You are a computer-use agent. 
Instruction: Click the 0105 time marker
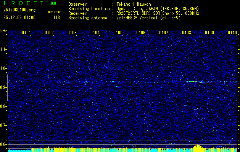[118, 32]
